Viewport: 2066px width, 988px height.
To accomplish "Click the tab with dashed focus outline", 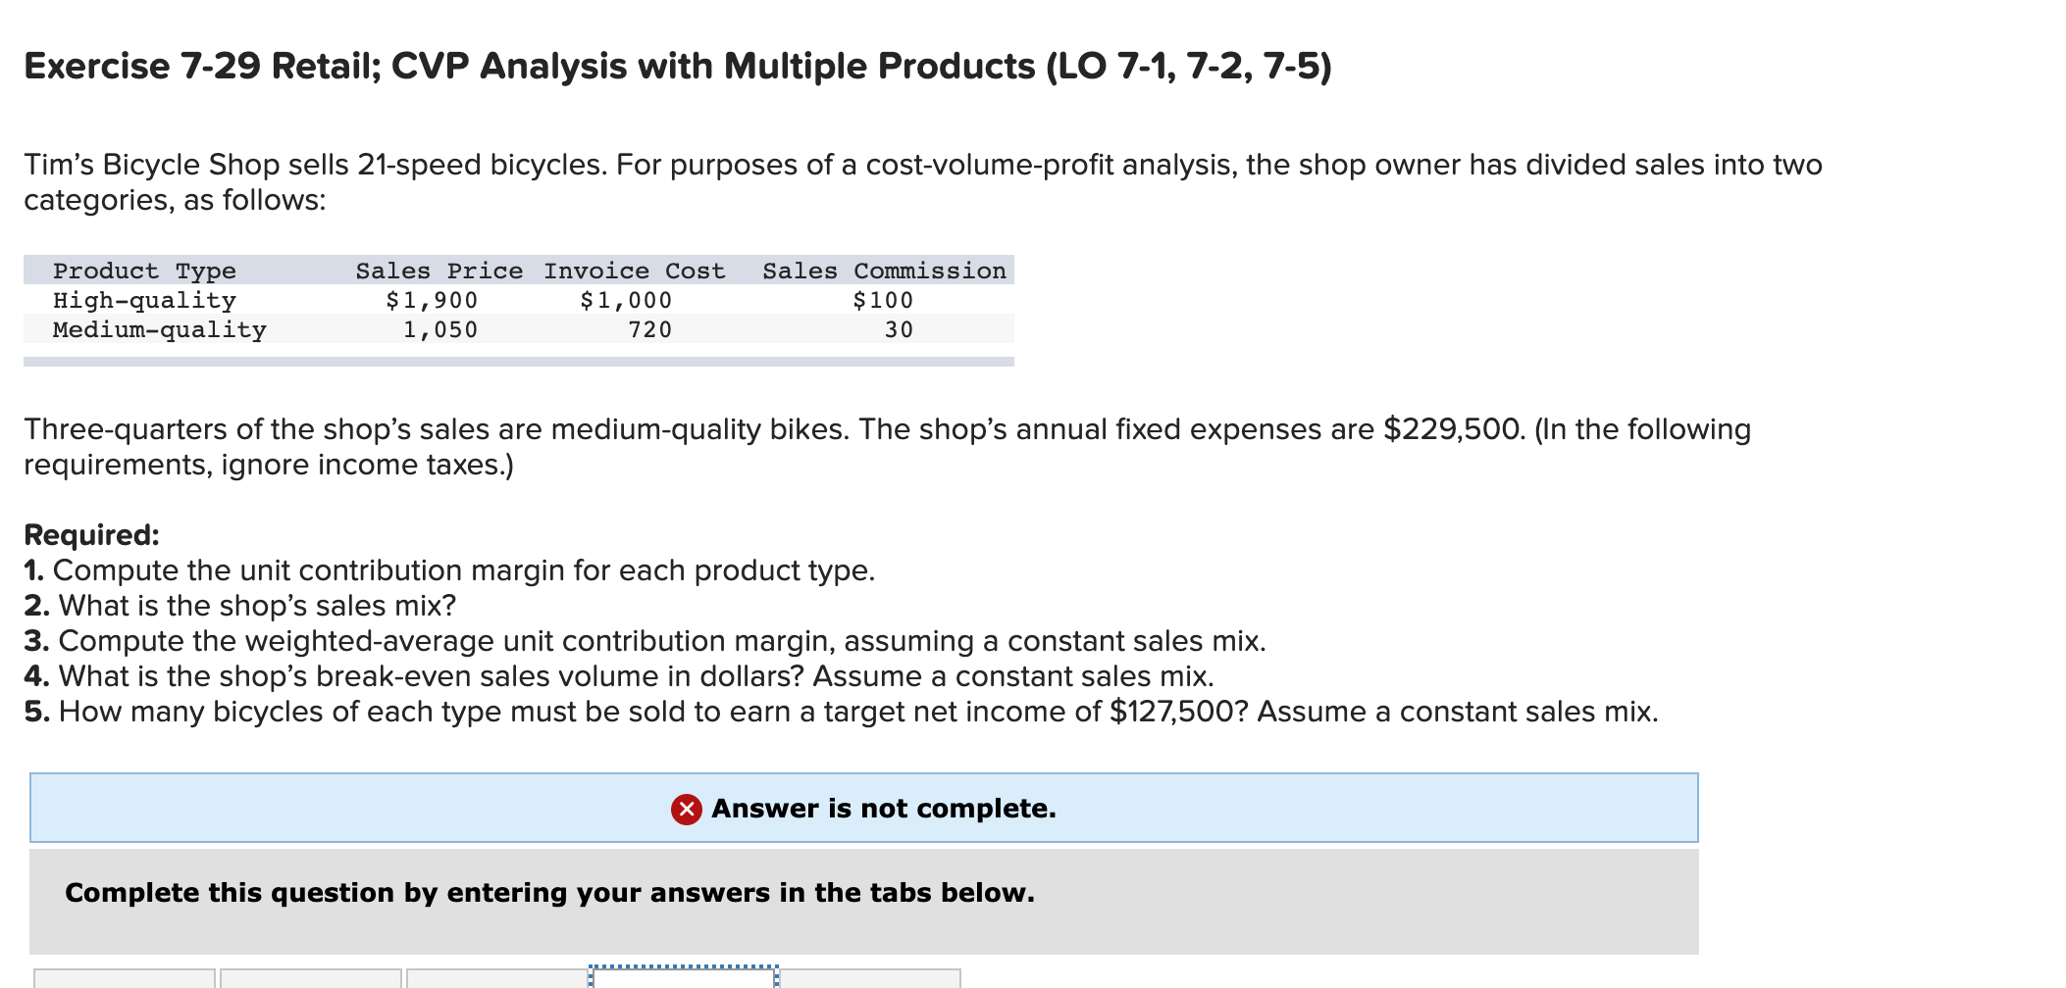I will coord(684,981).
